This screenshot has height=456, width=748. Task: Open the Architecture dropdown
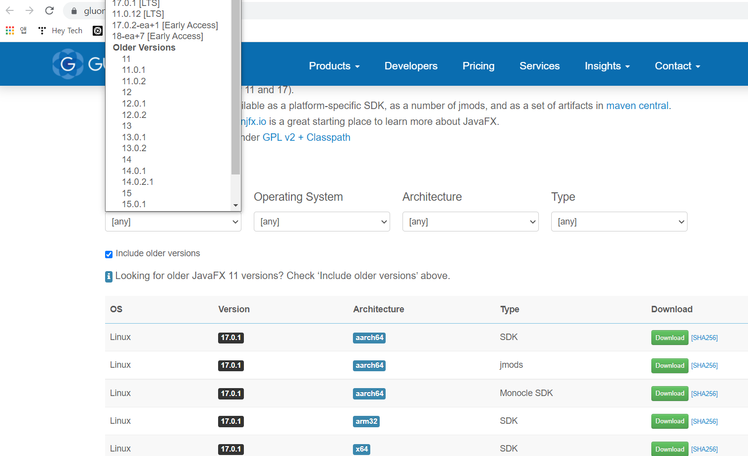click(x=470, y=222)
